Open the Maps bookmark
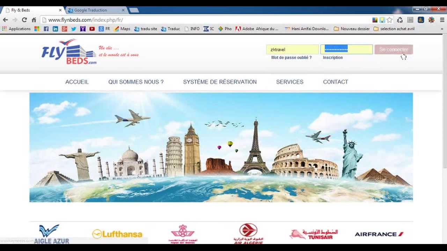This screenshot has width=447, height=251. coord(122,29)
